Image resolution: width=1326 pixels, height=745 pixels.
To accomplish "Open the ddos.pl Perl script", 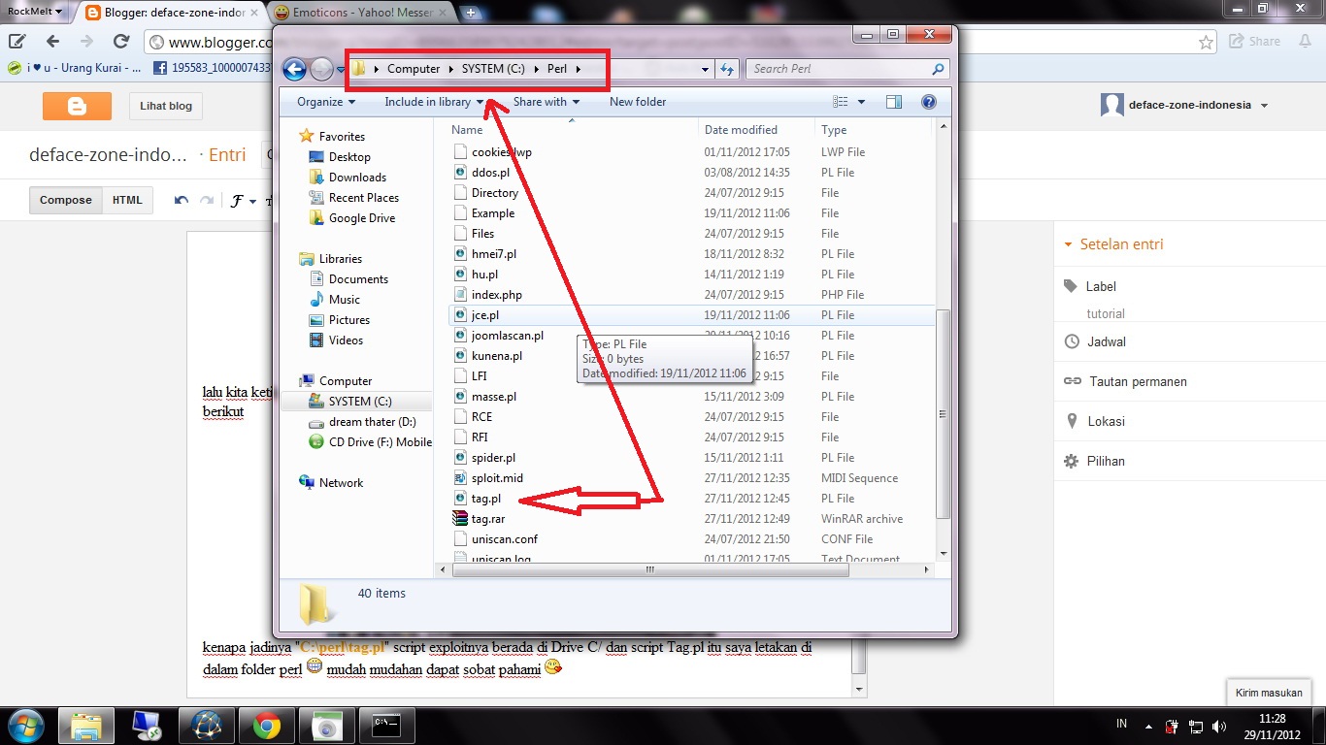I will tap(487, 172).
